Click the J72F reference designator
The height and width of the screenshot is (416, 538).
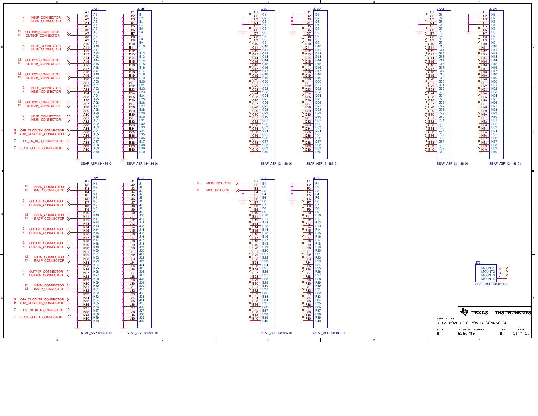tap(317, 178)
